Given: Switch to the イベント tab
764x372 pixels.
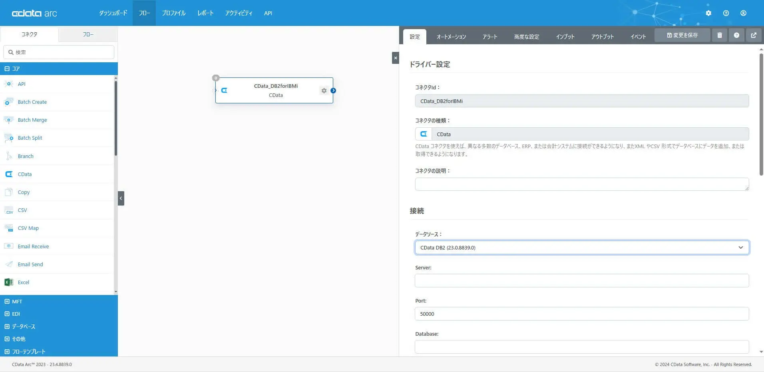Looking at the screenshot, I should 638,37.
